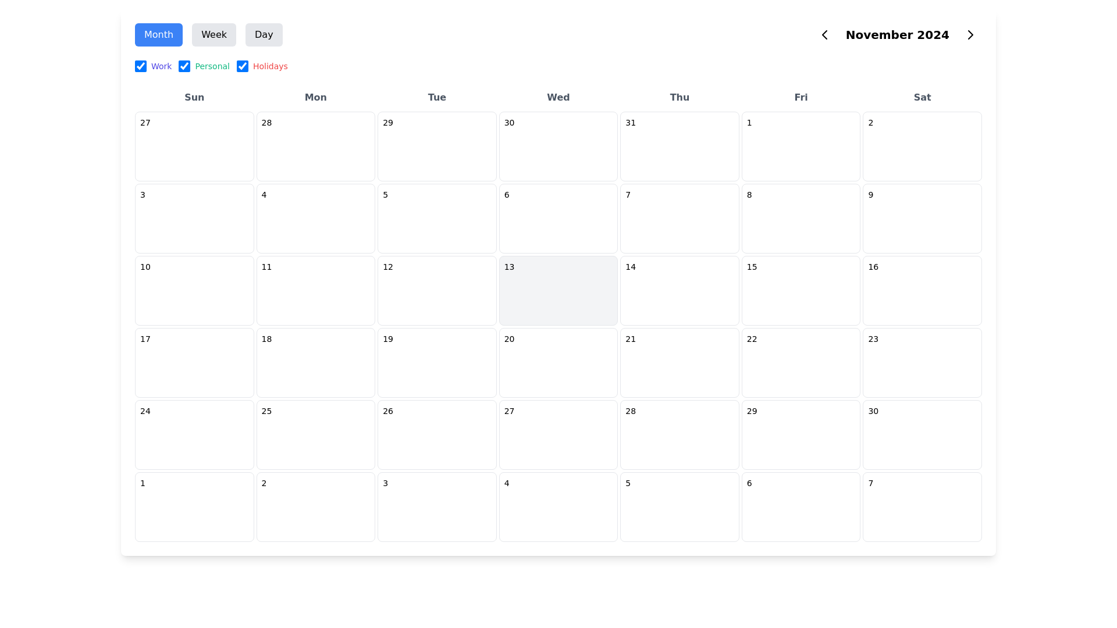The image size is (1117, 628).
Task: Advance to next month using right chevron
Action: 970,35
